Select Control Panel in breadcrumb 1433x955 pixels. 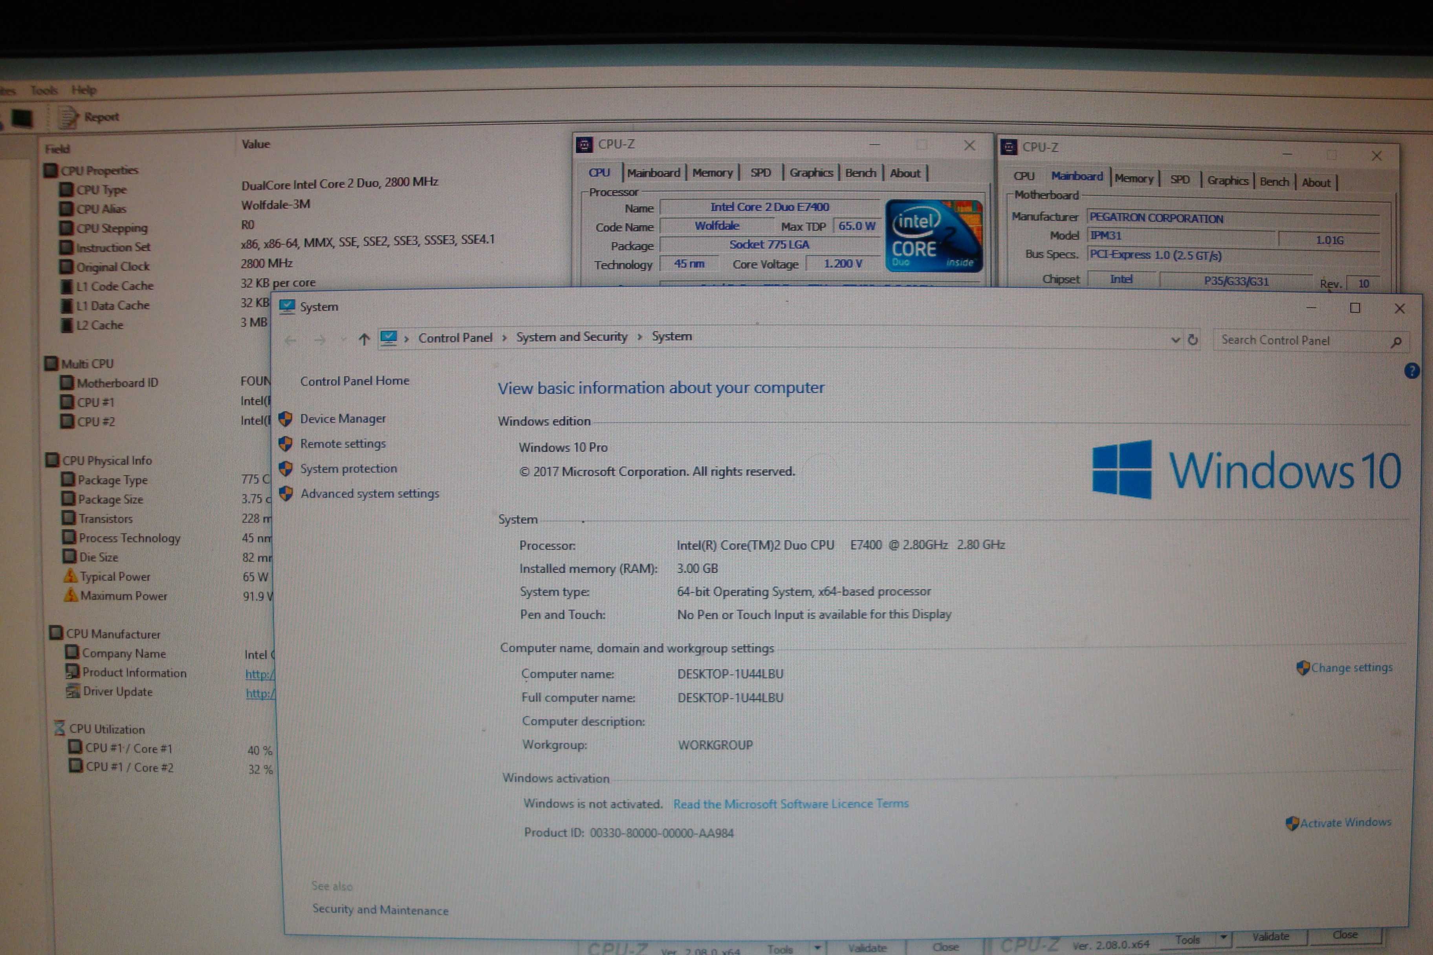tap(455, 337)
